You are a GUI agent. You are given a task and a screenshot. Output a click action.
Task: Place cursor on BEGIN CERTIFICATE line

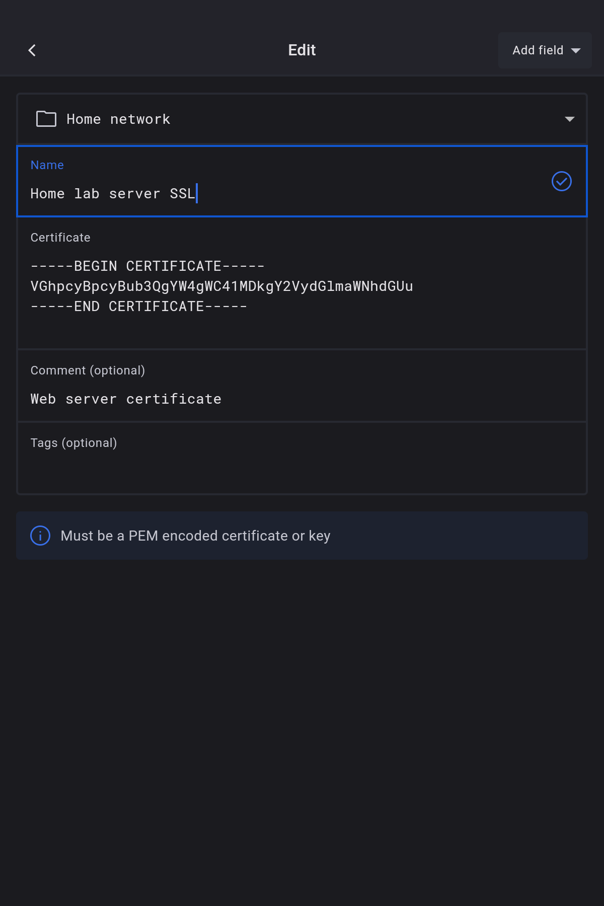tap(147, 266)
